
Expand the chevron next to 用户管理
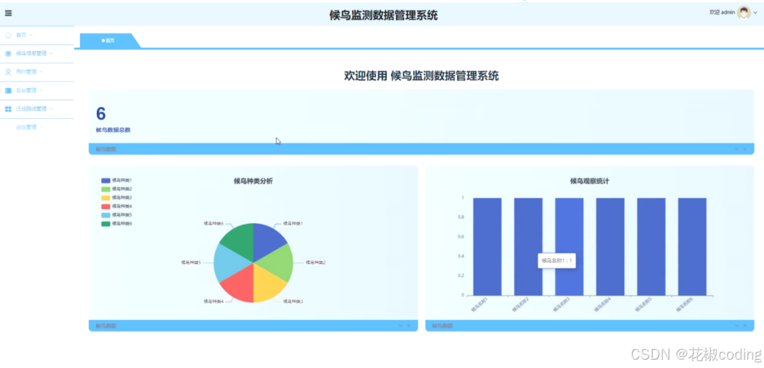(x=41, y=72)
